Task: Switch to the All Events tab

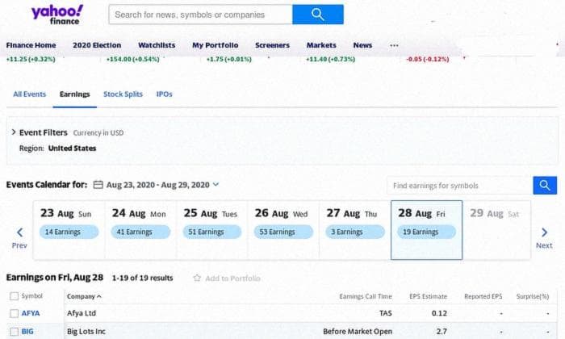Action: coord(30,94)
